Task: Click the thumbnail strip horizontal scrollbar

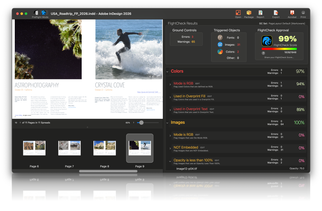Action: click(108, 171)
